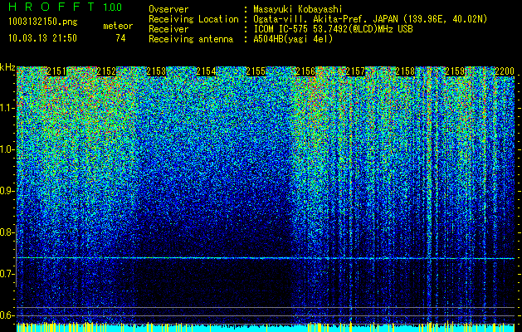Click the cyan signal-level bar graph at bottom
Viewport: 522px width, 332px height.
pyautogui.click(x=266, y=327)
